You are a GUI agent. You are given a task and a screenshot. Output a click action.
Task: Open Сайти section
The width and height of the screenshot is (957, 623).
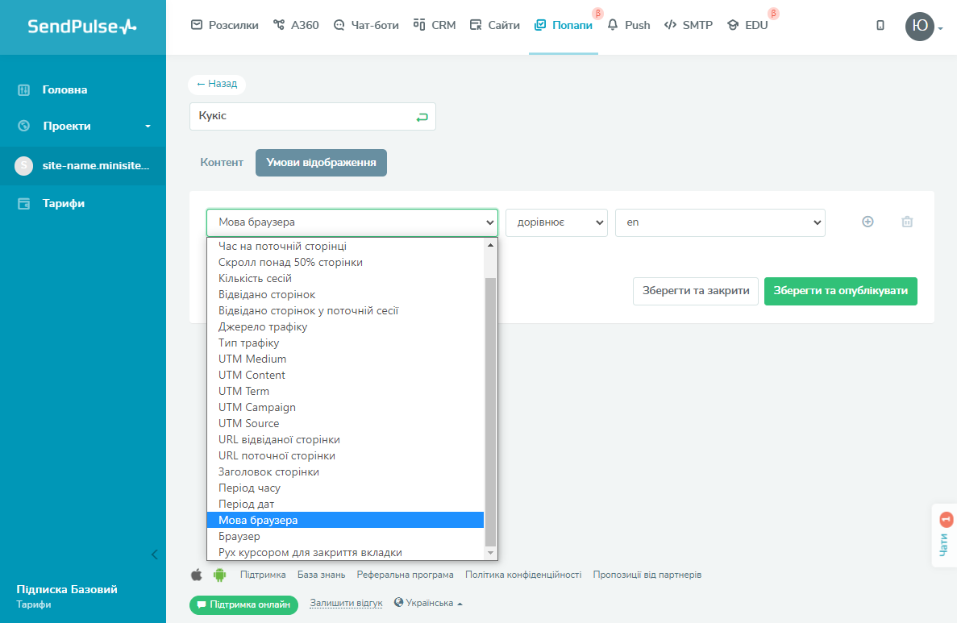click(x=494, y=25)
